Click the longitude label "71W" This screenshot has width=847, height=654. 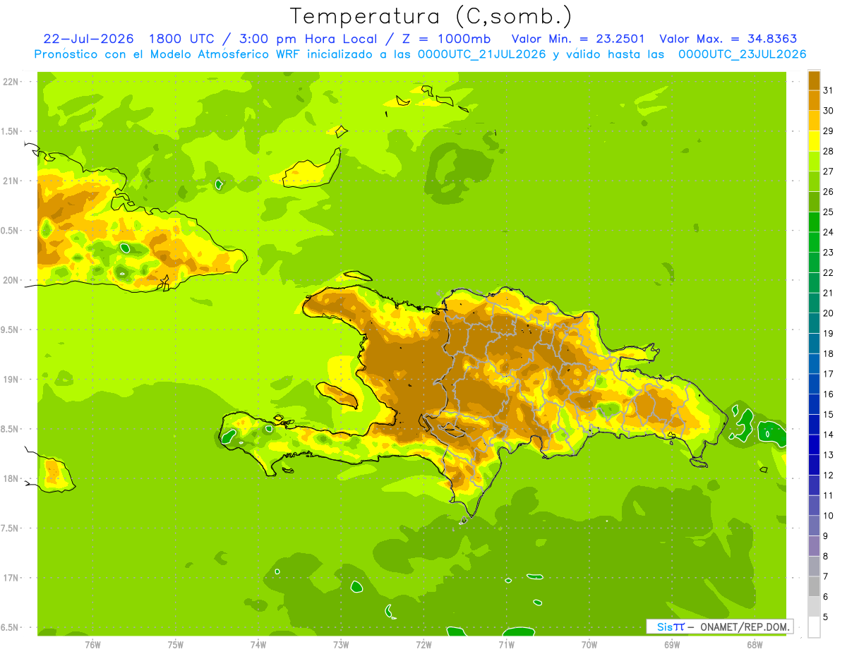[x=506, y=645]
